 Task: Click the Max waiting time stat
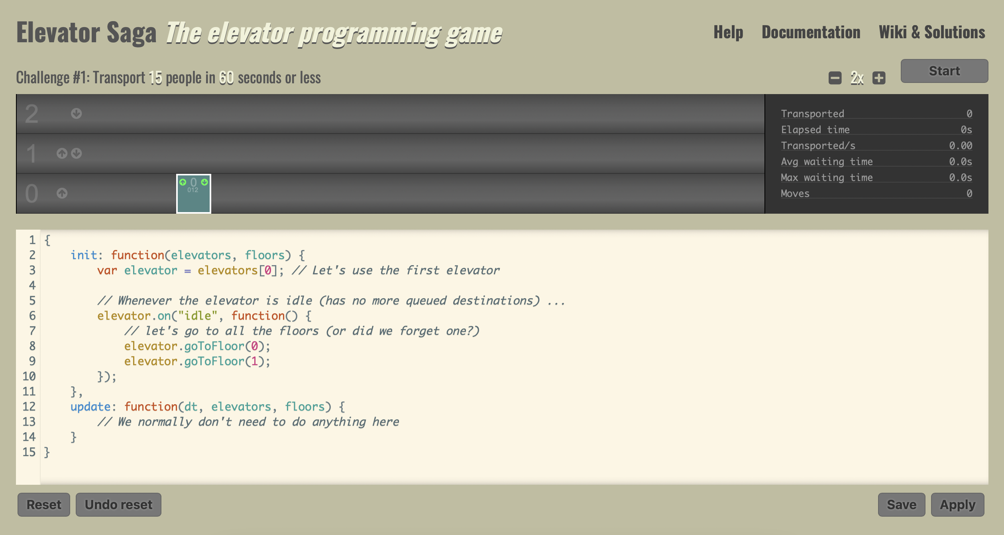(876, 177)
